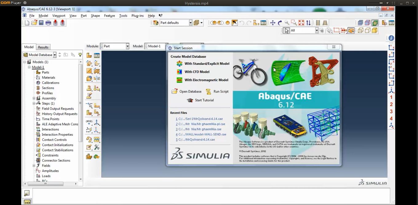Open GOM Player settings gear
The height and width of the screenshot is (205, 418).
tap(25, 3)
